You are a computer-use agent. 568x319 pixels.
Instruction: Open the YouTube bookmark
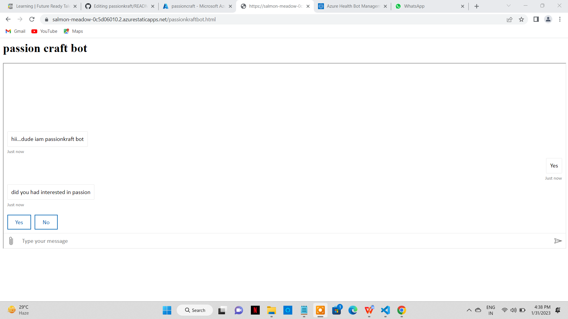point(44,31)
